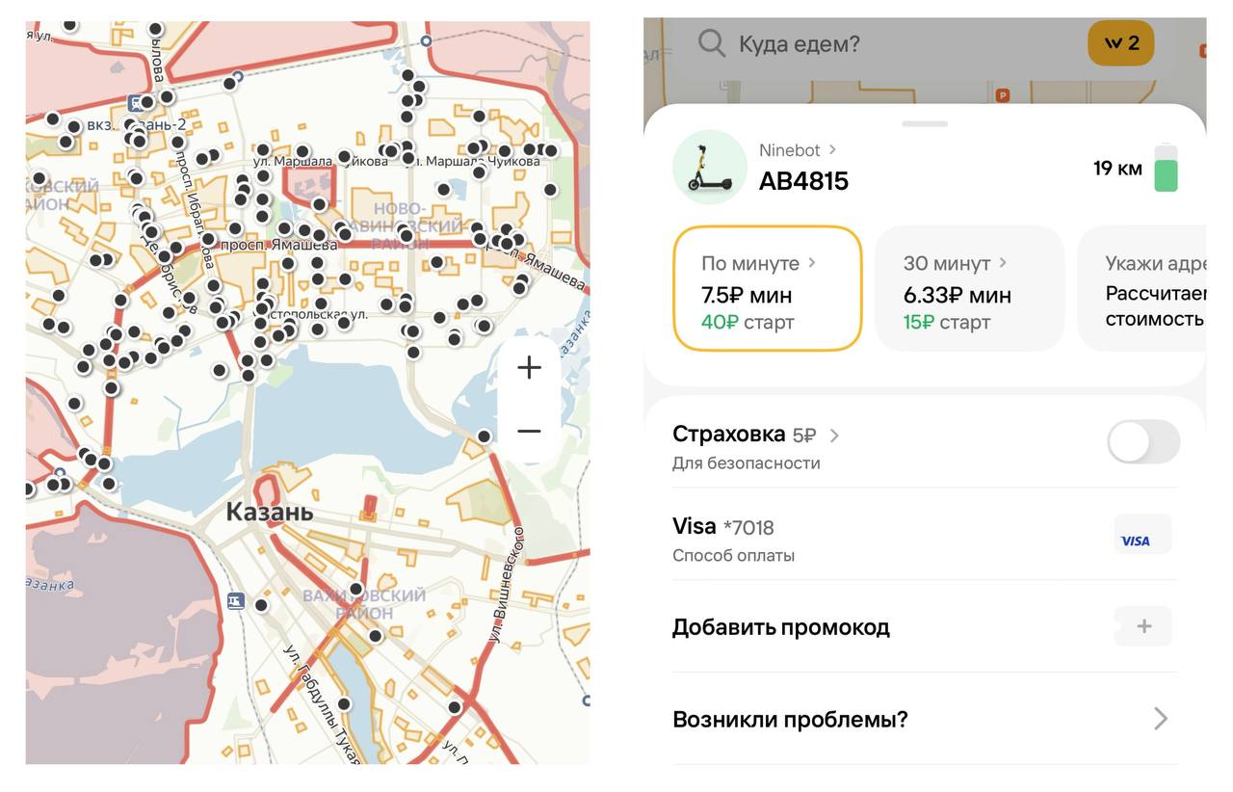Select the Укажи адрес tariff option
Viewport: 1233px width, 792px height.
1146,289
